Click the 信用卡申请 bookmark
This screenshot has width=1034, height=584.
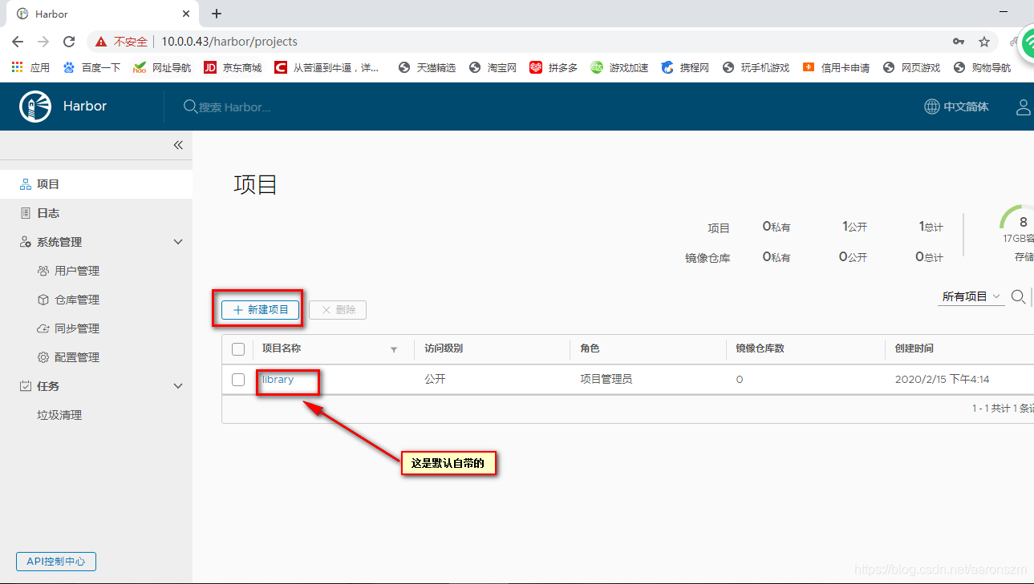[x=836, y=67]
